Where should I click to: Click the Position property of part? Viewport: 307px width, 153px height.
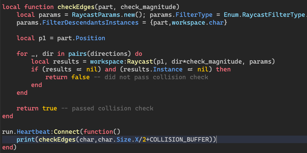90,38
